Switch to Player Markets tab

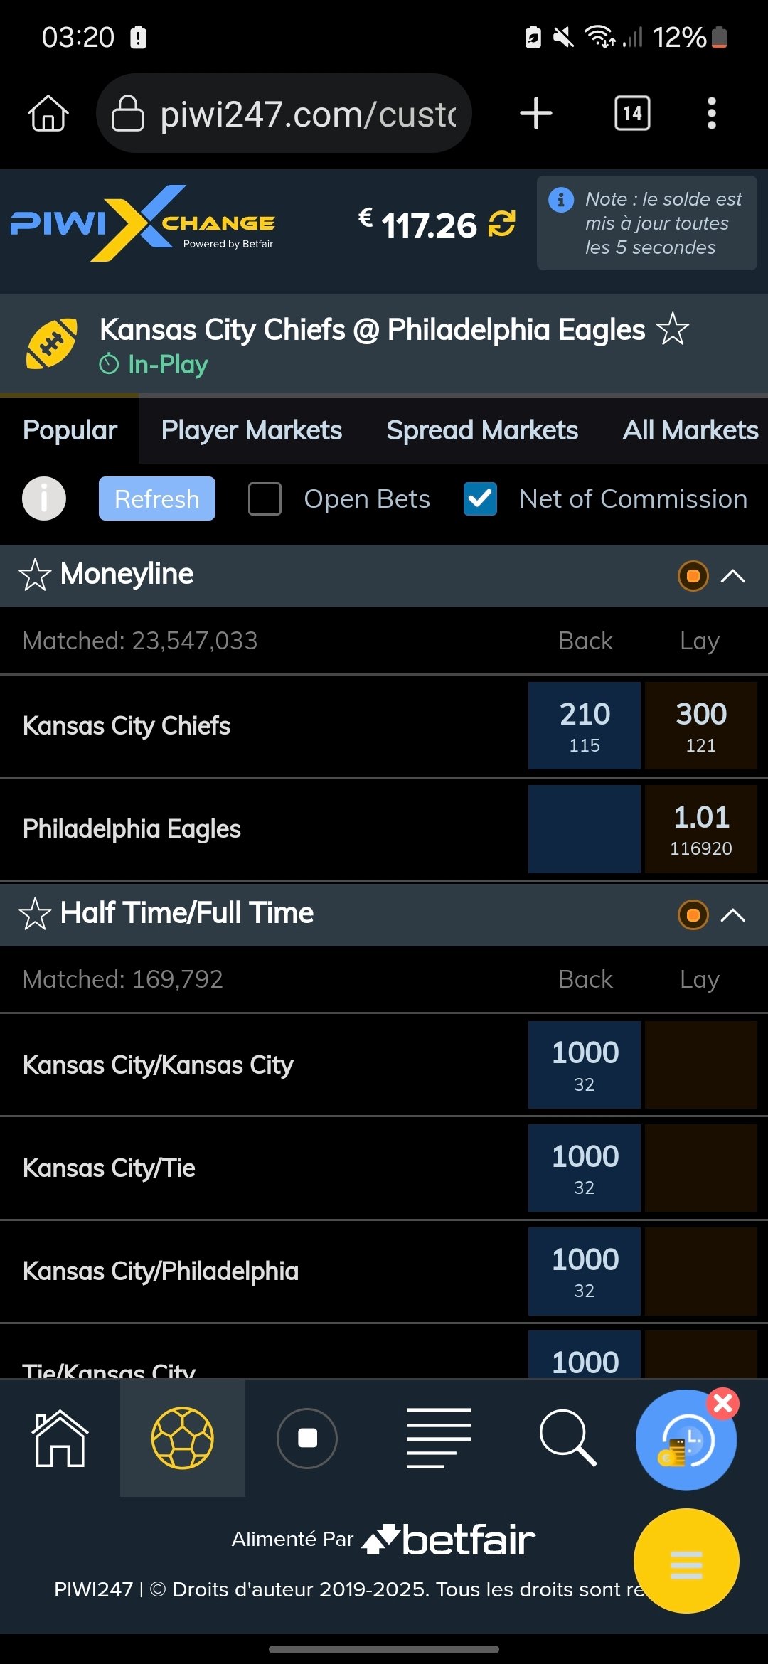point(252,430)
